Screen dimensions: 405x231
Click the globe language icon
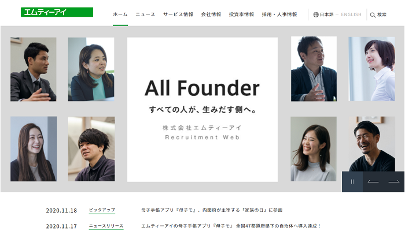point(316,14)
